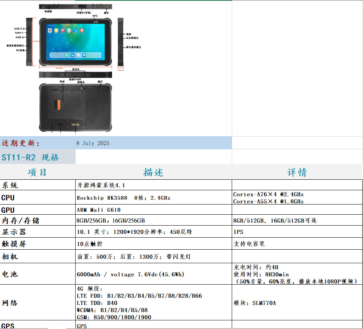
Task: Click the '项目' column header
Action: click(38, 172)
